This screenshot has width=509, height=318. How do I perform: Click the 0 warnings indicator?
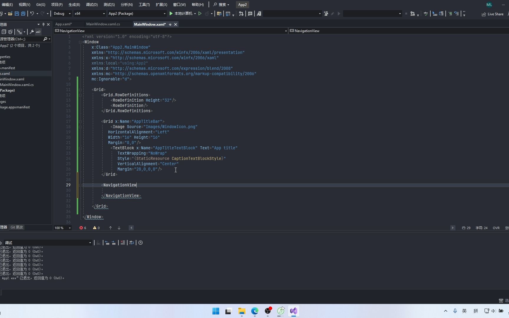(96, 228)
